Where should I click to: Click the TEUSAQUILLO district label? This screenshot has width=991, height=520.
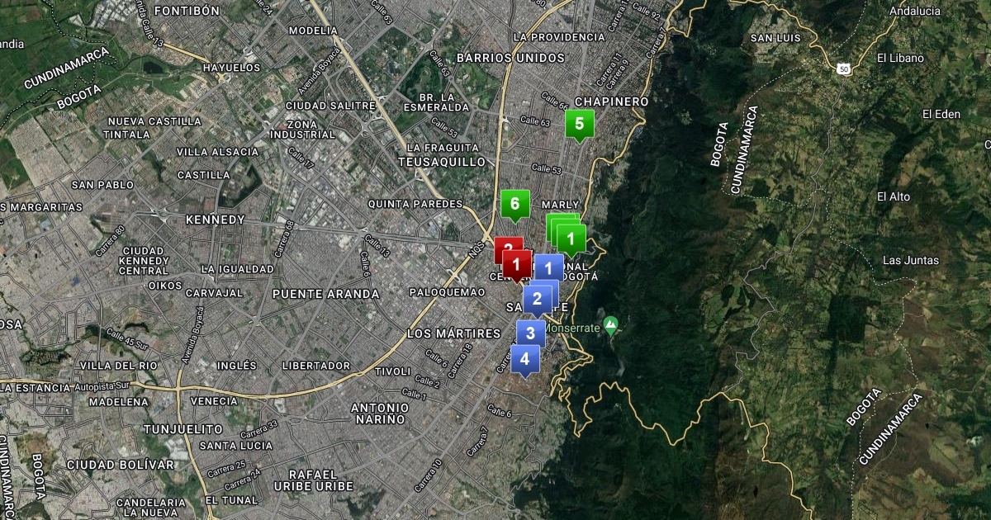[442, 162]
